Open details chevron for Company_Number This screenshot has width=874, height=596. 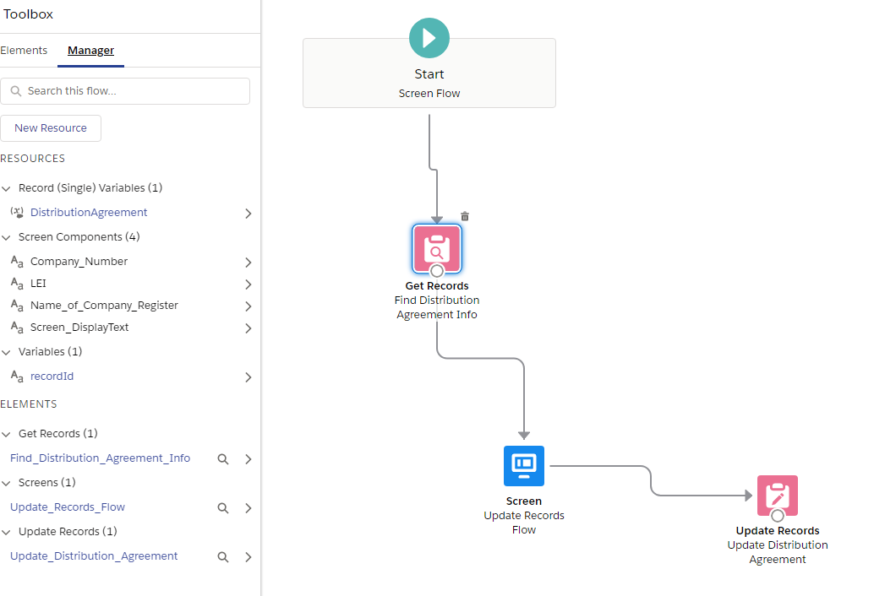(249, 263)
